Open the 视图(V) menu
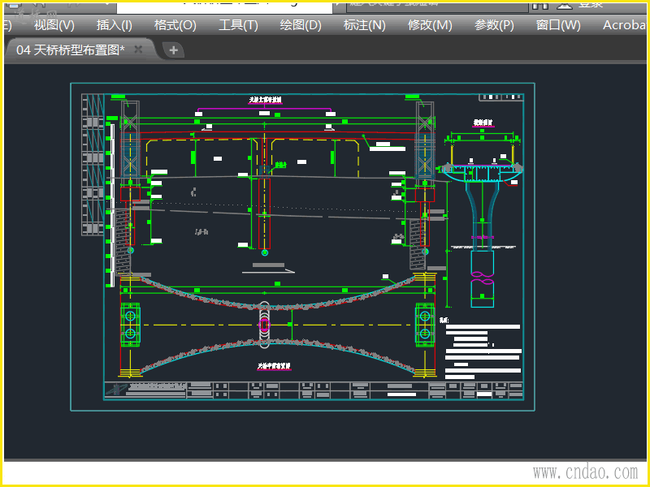650x487 pixels. pos(54,25)
